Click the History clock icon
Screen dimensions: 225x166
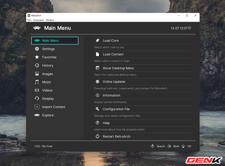click(37, 66)
